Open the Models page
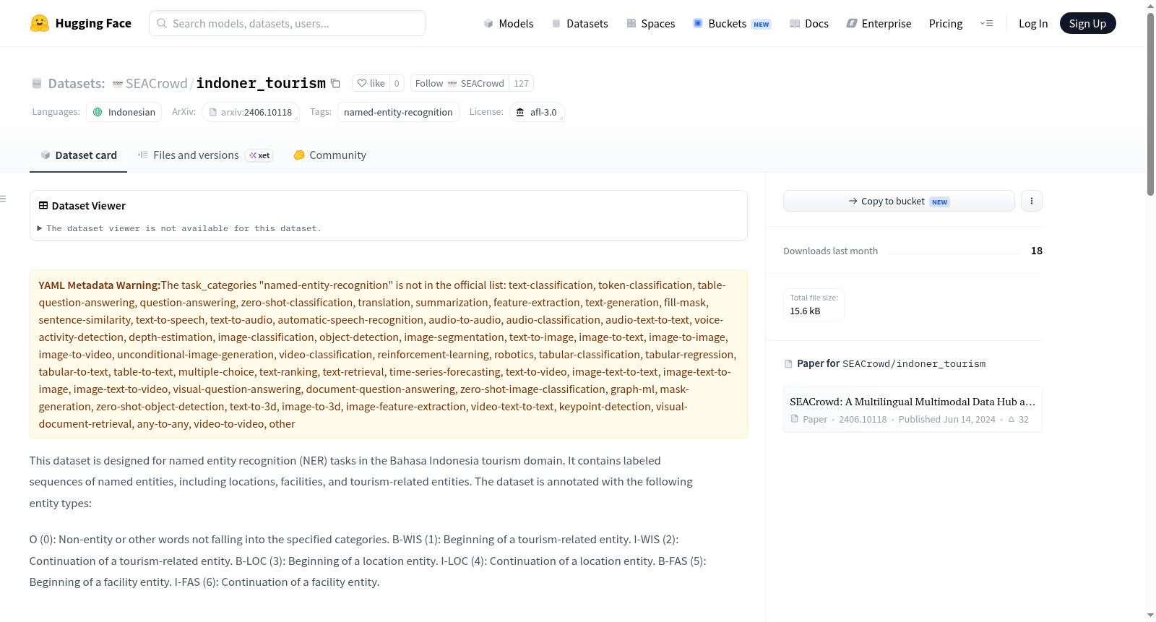The width and height of the screenshot is (1156, 622). click(x=509, y=23)
